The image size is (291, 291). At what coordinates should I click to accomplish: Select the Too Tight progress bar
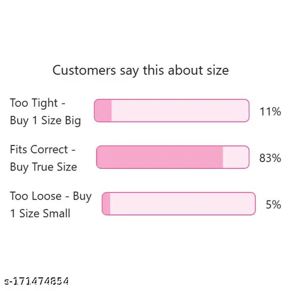pos(172,110)
